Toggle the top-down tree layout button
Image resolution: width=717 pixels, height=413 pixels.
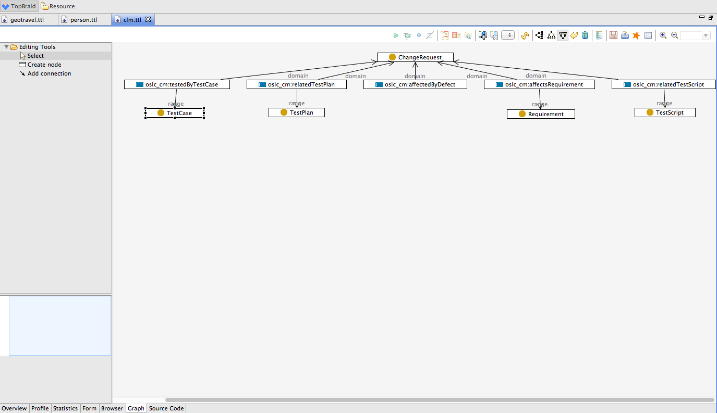point(551,35)
